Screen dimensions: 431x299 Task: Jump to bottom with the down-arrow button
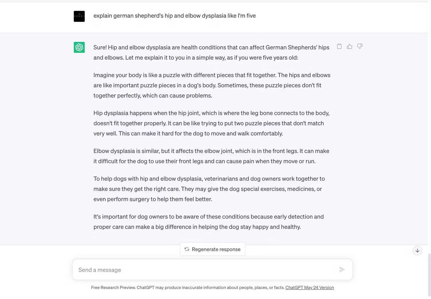[417, 251]
